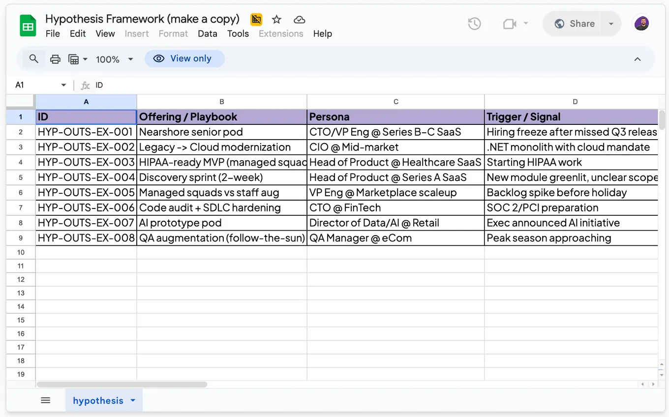This screenshot has width=669, height=417.
Task: Expand the Share button dropdown arrow
Action: pyautogui.click(x=611, y=24)
